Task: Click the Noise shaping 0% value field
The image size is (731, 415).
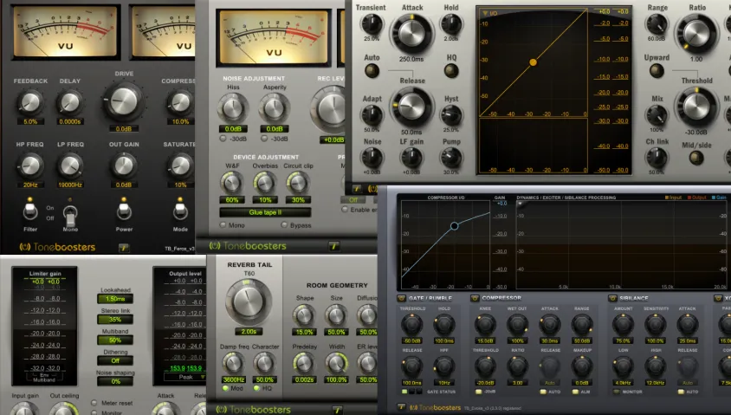Action: click(x=115, y=381)
